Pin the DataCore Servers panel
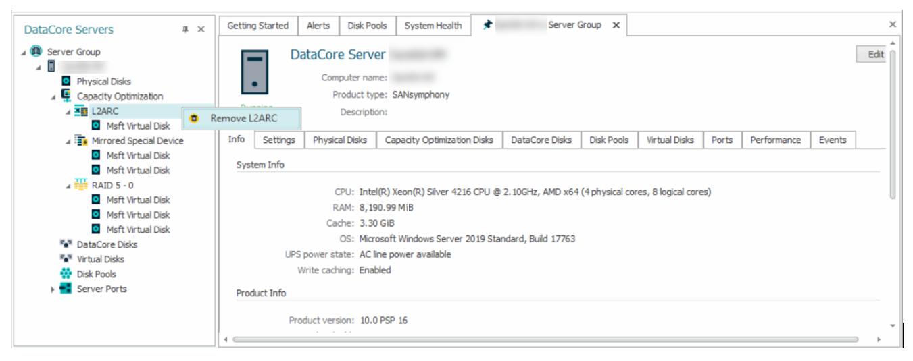 (x=185, y=30)
